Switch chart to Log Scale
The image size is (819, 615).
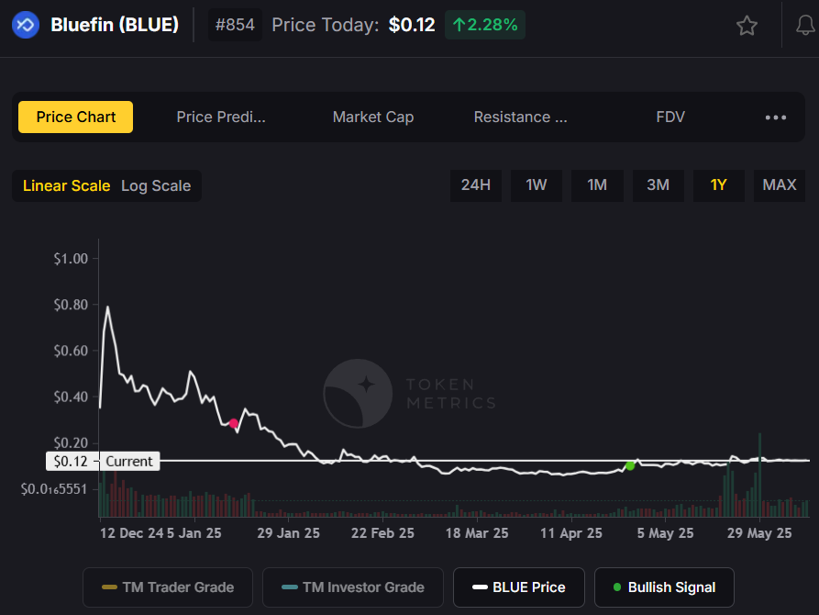(x=156, y=185)
